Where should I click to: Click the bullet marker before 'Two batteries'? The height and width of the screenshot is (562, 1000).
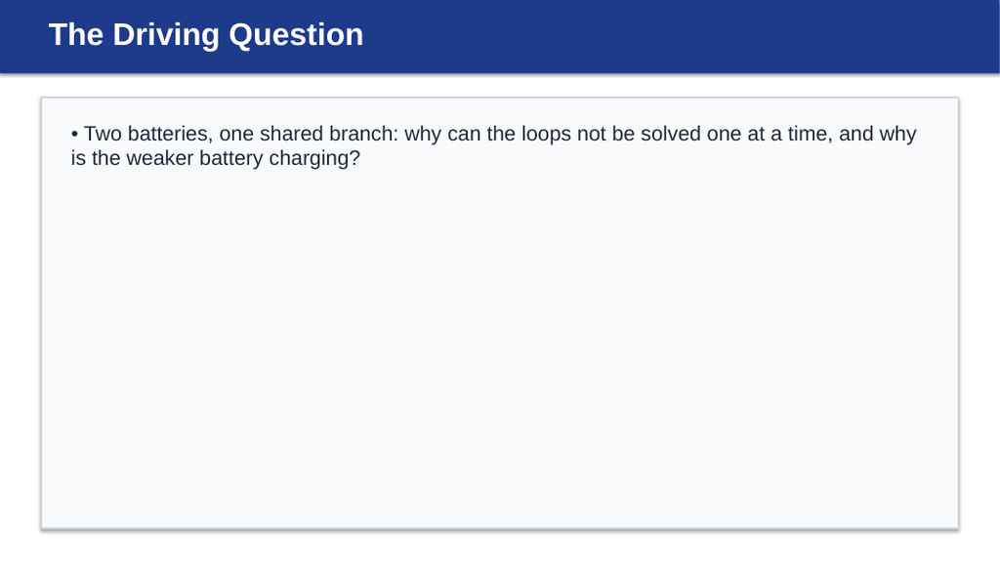pyautogui.click(x=74, y=134)
